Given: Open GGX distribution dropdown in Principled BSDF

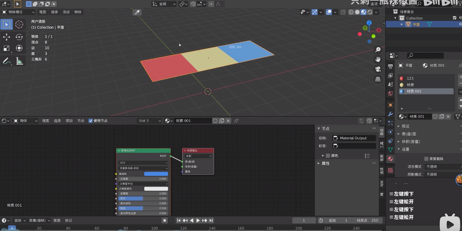Looking at the screenshot, I should [144, 163].
